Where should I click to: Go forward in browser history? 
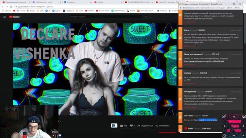(7, 7)
